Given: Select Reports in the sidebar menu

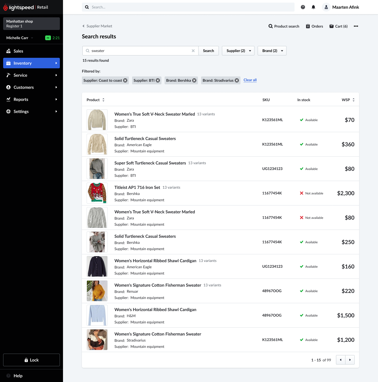Looking at the screenshot, I should coord(31,99).
